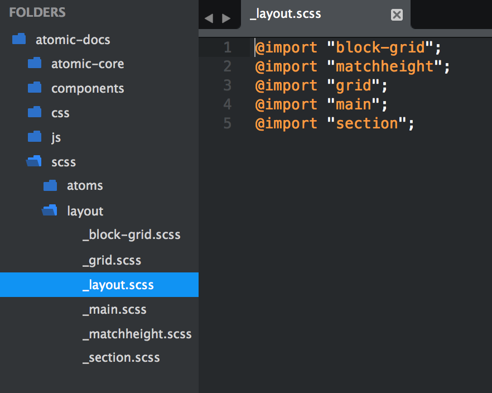Go back with the left arrow
This screenshot has height=393, width=492.
[209, 18]
